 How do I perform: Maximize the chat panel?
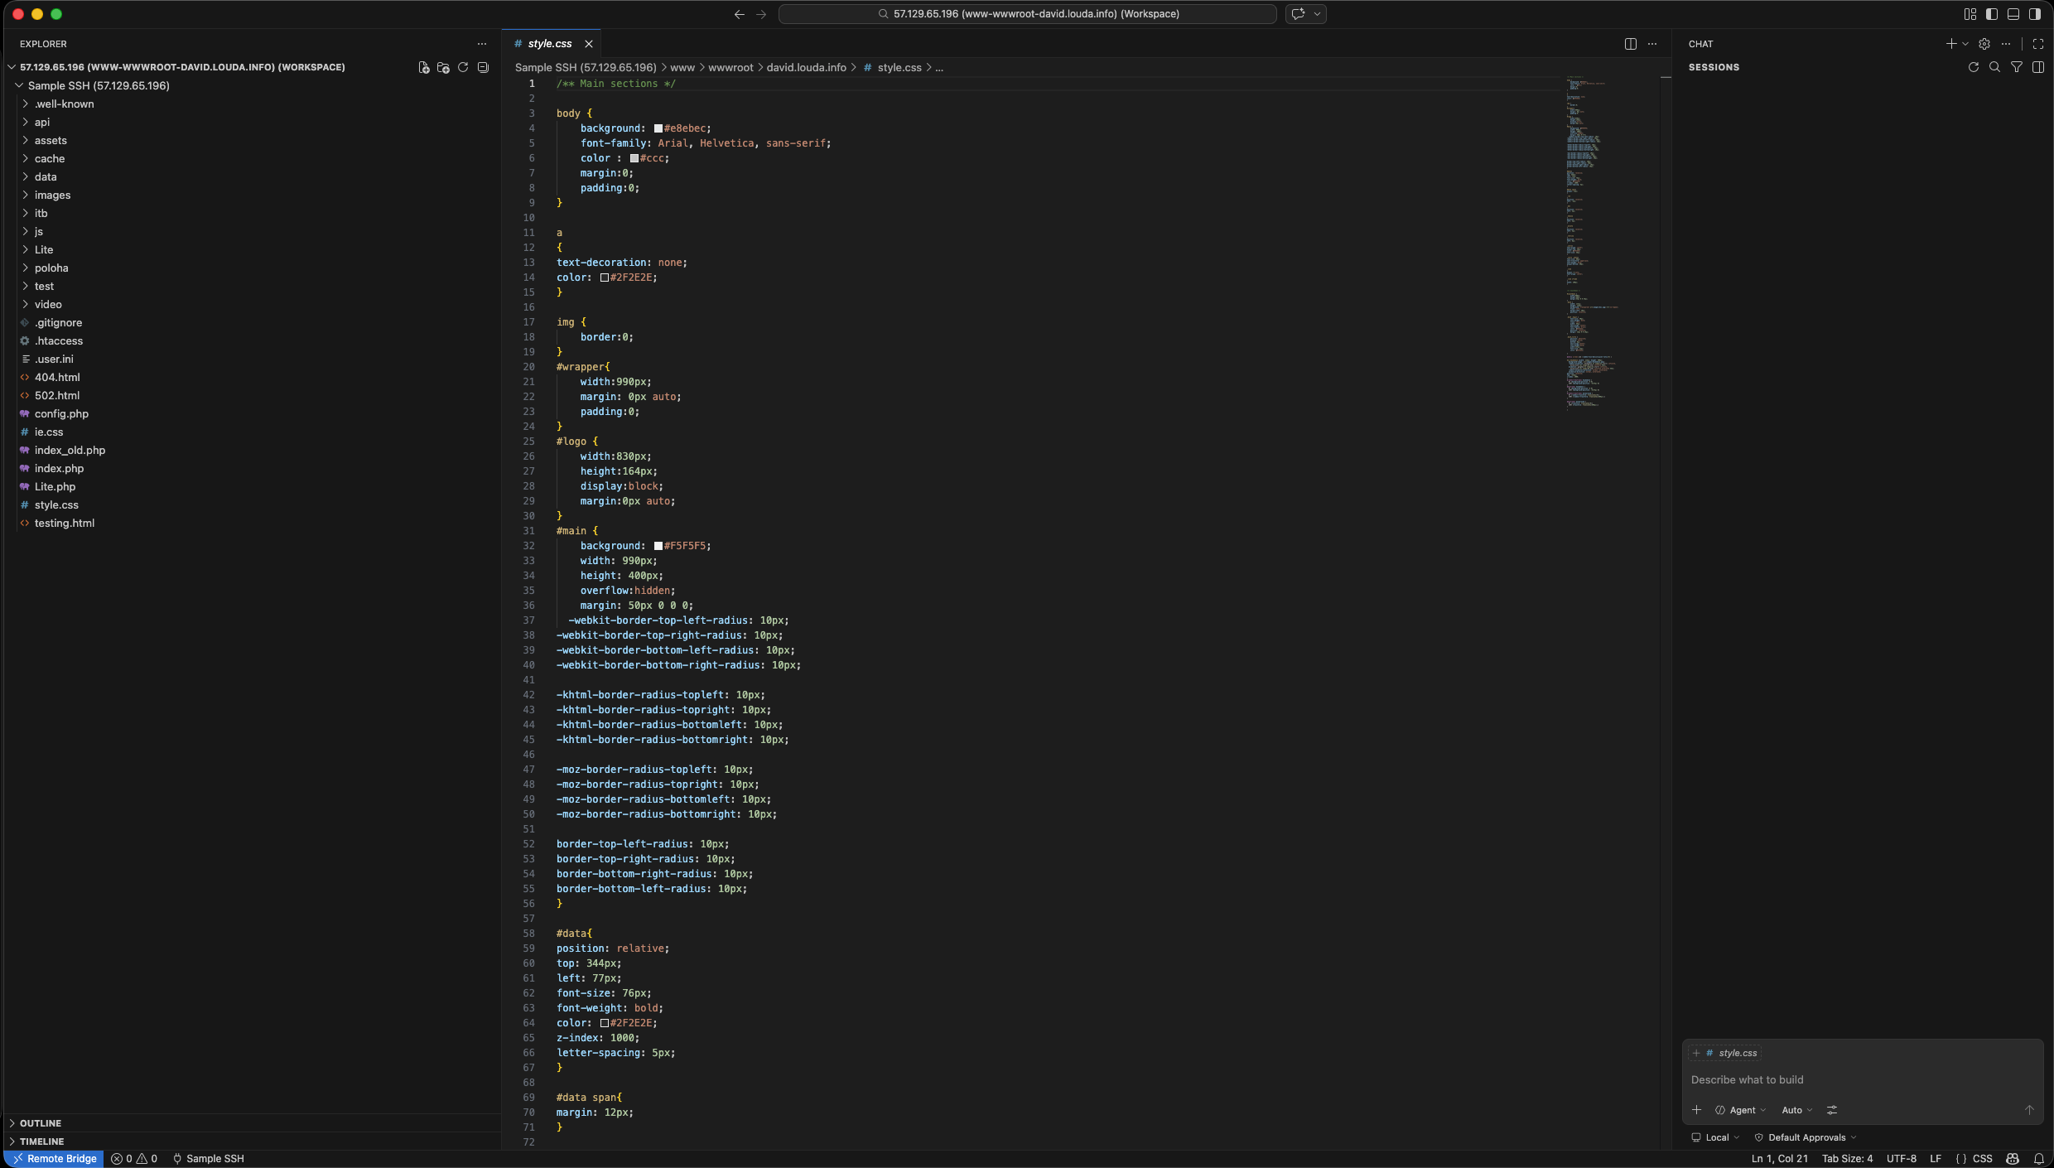[2037, 44]
